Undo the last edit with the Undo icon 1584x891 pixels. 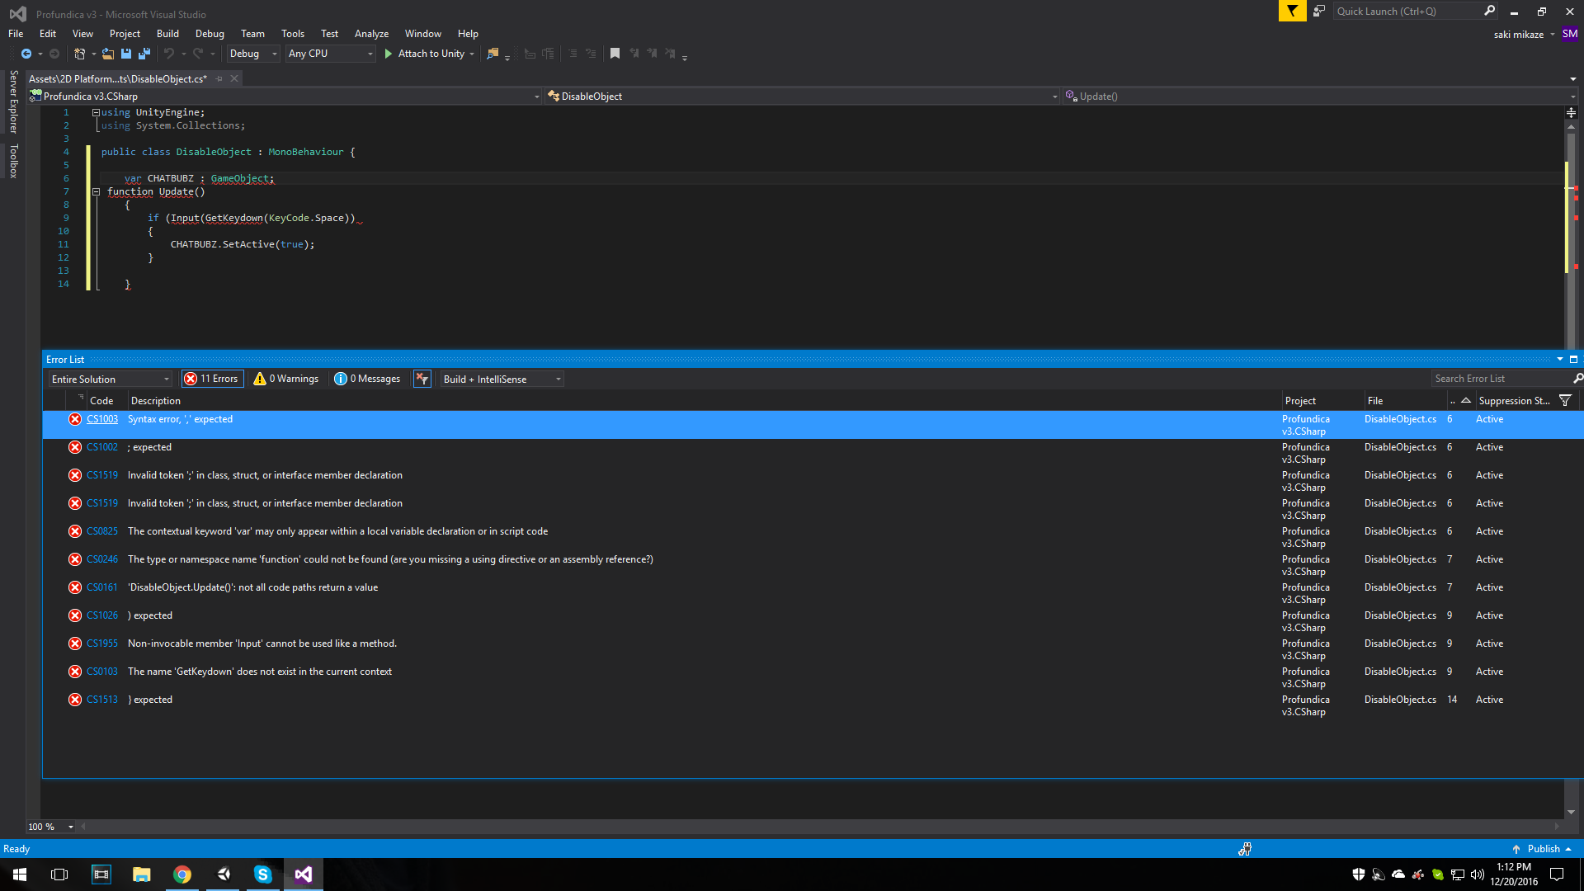point(169,54)
